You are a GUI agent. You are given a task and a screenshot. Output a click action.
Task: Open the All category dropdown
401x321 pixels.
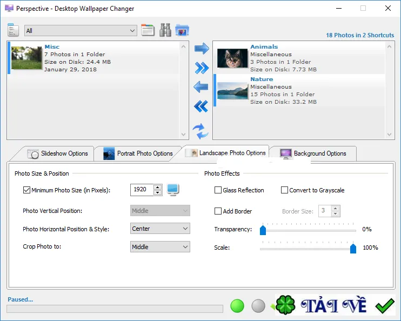click(x=81, y=31)
